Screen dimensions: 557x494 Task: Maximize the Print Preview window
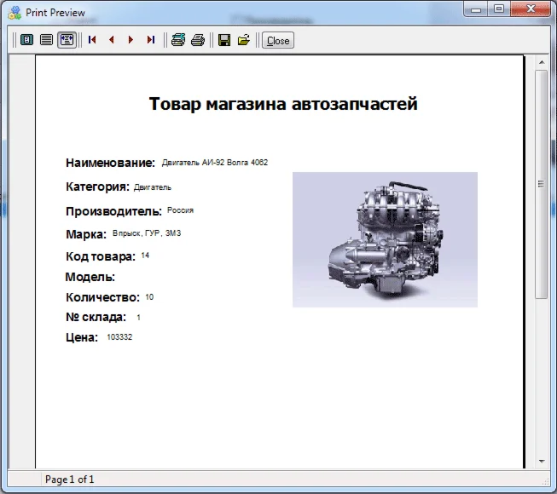498,9
